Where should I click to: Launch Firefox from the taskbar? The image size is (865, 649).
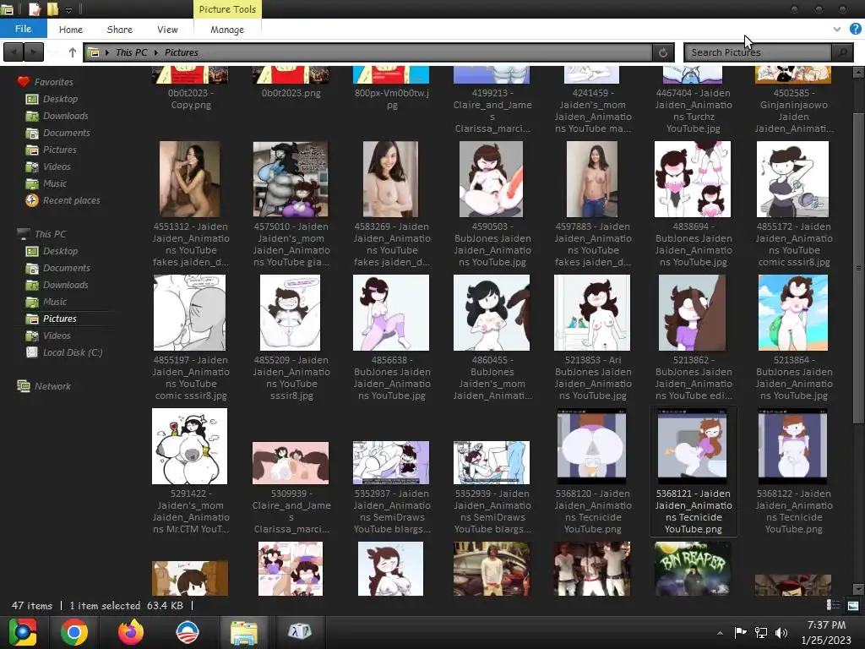point(131,632)
